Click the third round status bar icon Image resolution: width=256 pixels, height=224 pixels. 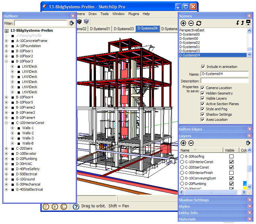[x=64, y=207]
